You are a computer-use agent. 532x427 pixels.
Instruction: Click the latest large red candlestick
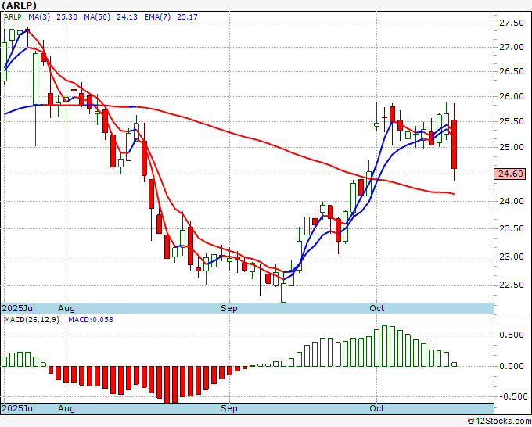(454, 144)
